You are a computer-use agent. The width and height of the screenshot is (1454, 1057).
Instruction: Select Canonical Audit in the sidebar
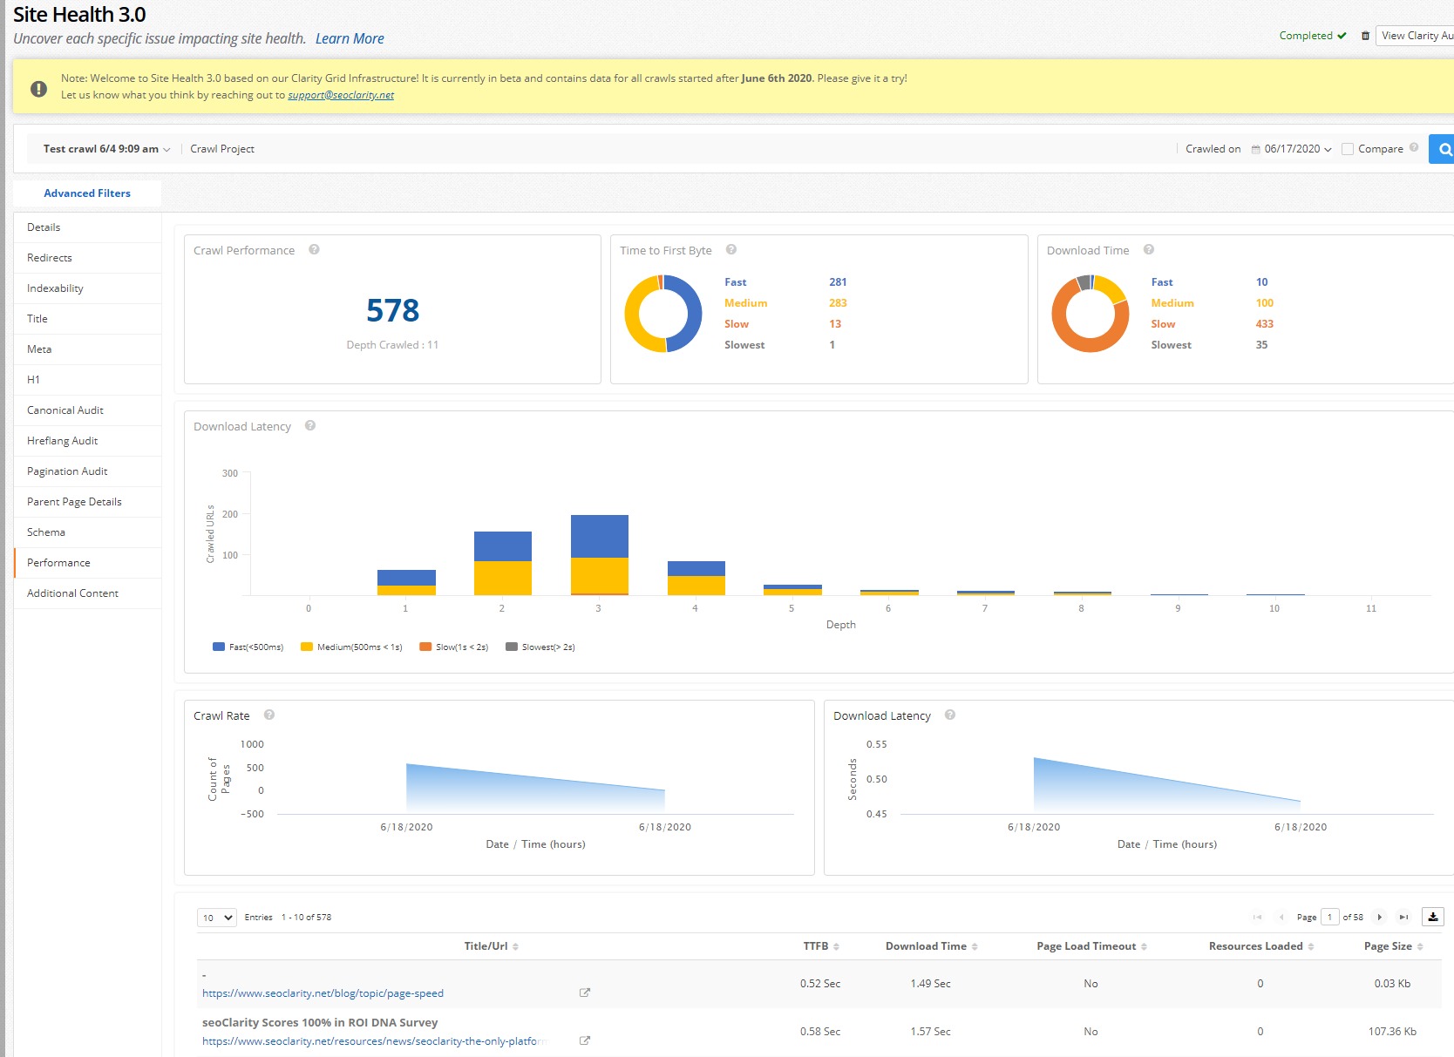(x=65, y=410)
